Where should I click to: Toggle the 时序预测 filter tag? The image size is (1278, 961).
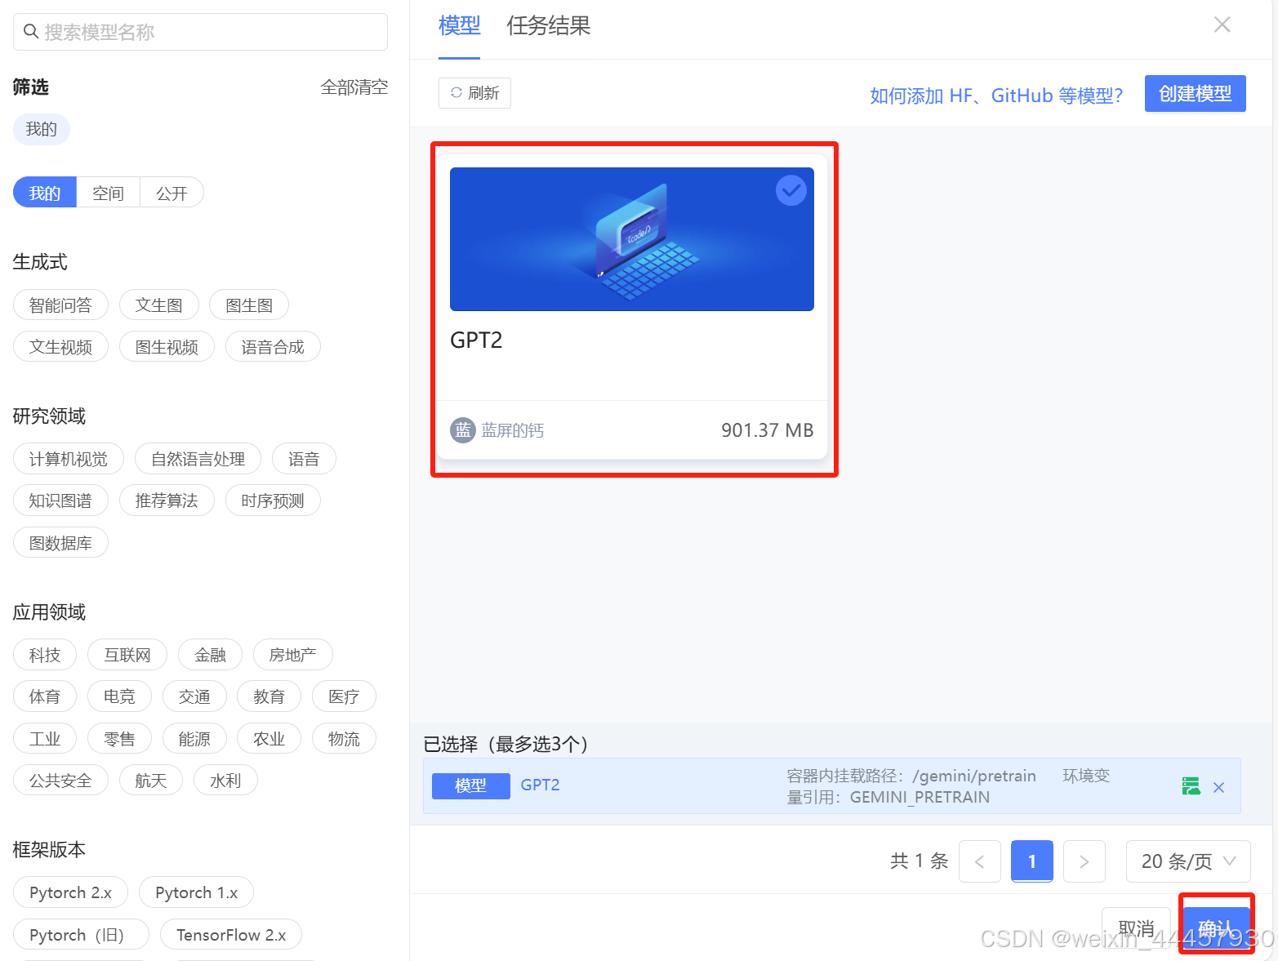(273, 500)
